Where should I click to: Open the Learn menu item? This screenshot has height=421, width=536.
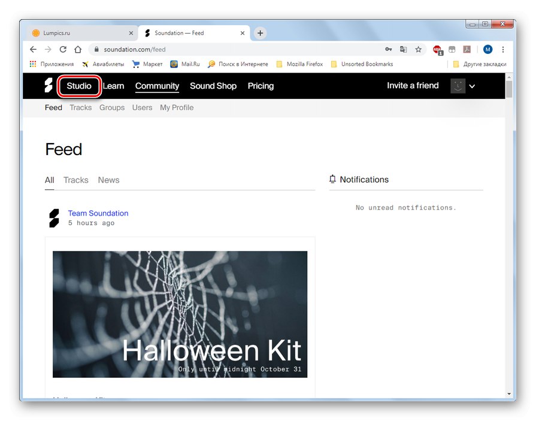(114, 86)
